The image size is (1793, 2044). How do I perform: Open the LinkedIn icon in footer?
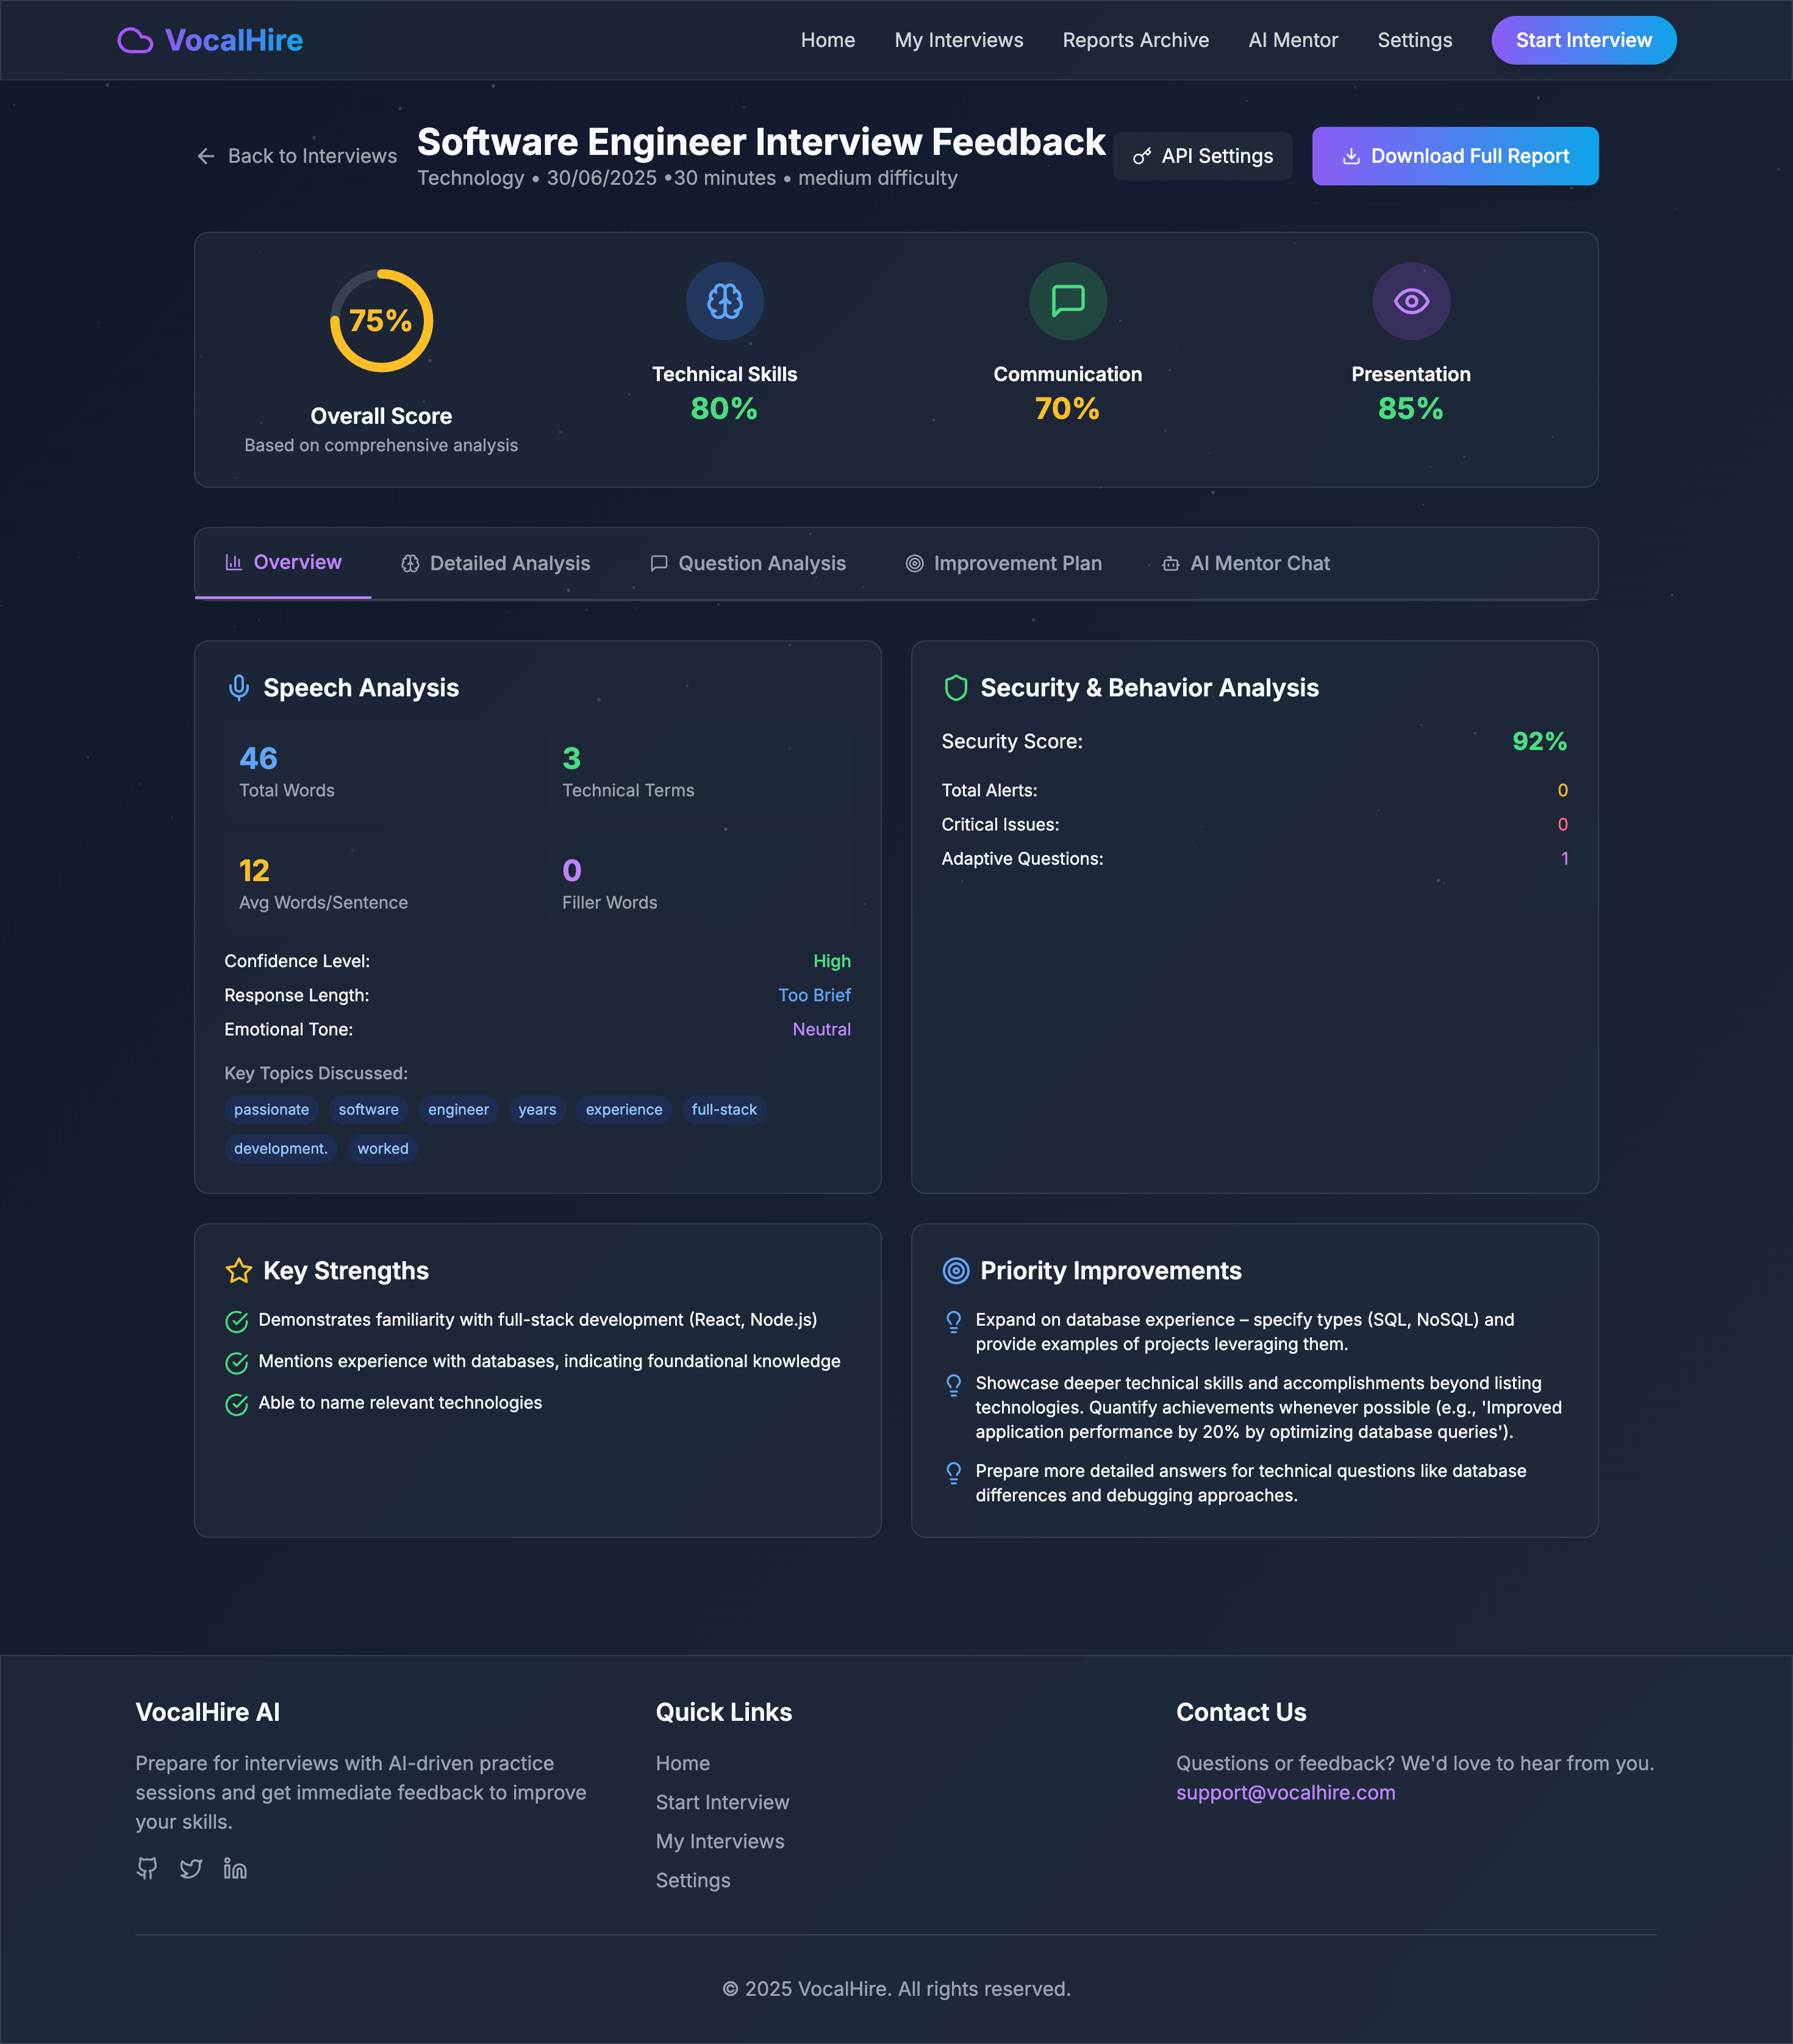pos(235,1868)
